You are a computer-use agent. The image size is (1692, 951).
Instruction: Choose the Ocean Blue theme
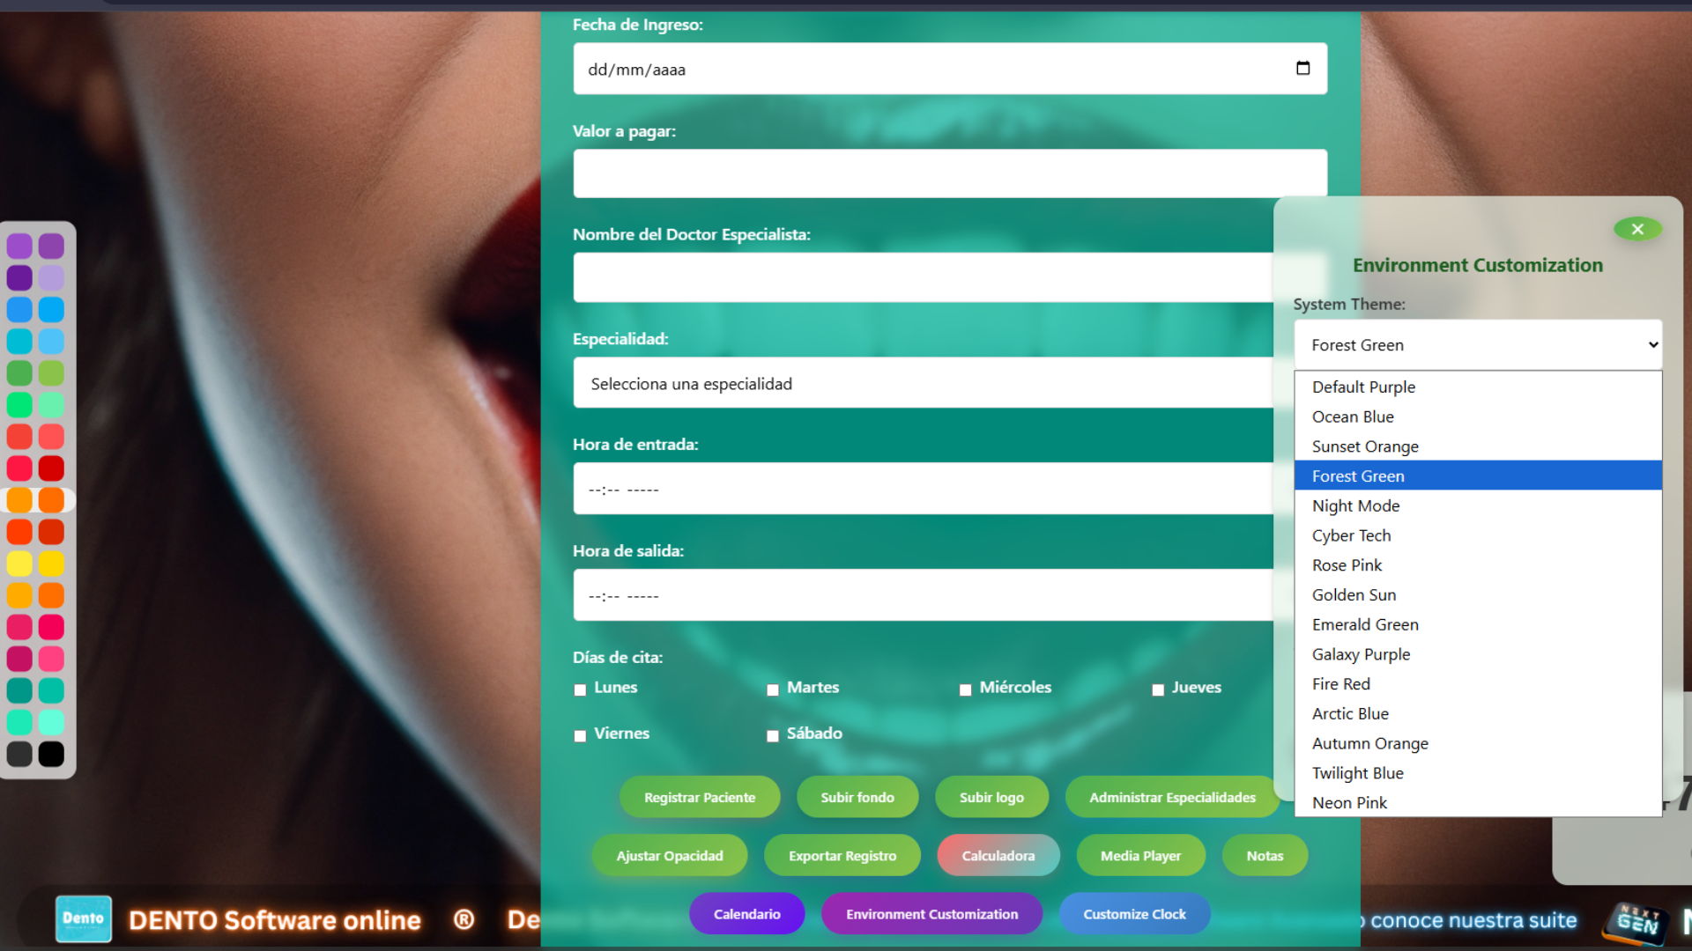(x=1353, y=417)
